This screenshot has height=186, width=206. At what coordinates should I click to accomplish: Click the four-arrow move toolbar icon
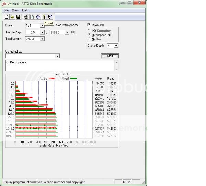coord(38,17)
